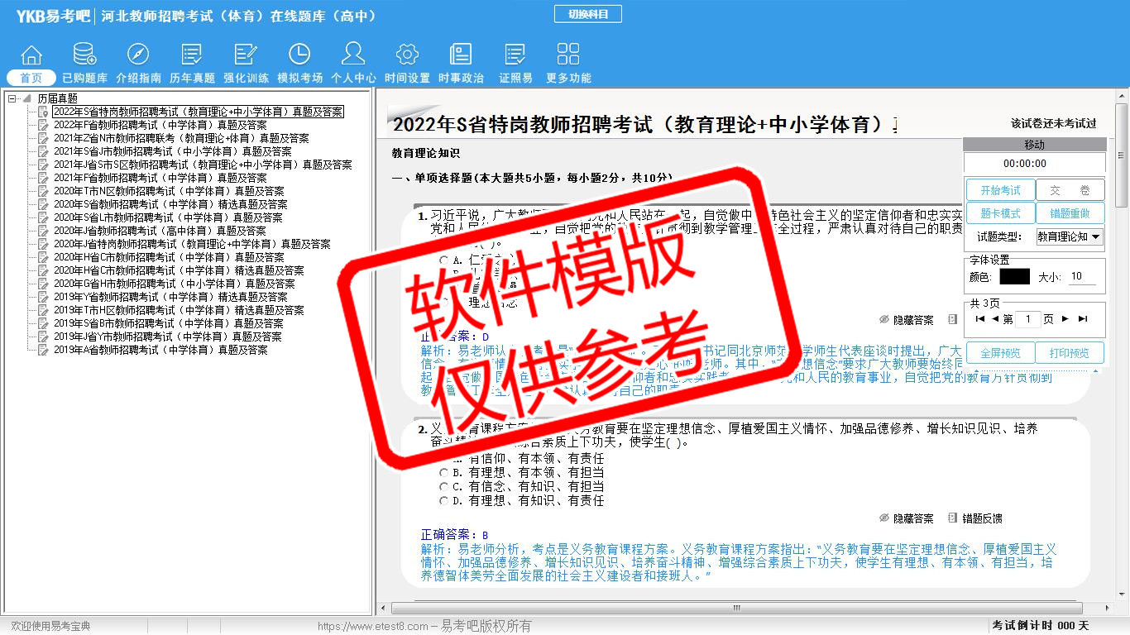Click the eye icon of question 1 隐藏答案
The width and height of the screenshot is (1130, 635).
tap(883, 320)
